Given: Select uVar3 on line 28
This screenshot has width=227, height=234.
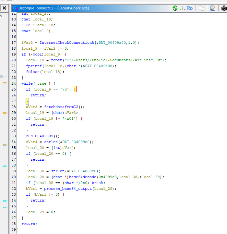Looking at the screenshot, I should [x=31, y=107].
